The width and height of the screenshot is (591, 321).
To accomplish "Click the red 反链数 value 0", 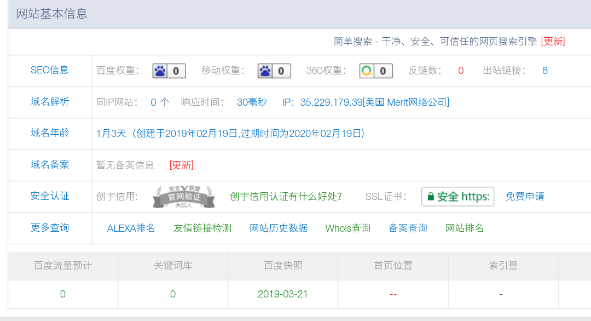I will click(461, 71).
